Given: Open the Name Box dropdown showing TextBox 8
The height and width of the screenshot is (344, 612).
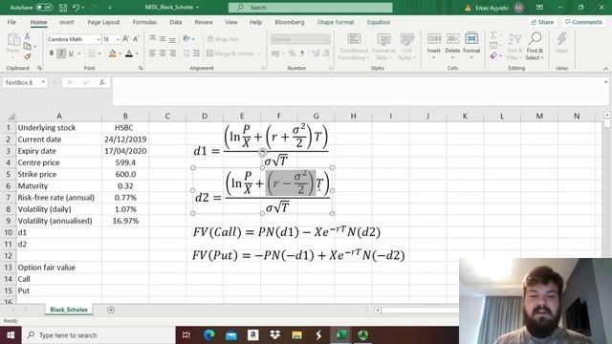Looking at the screenshot, I should pyautogui.click(x=43, y=83).
